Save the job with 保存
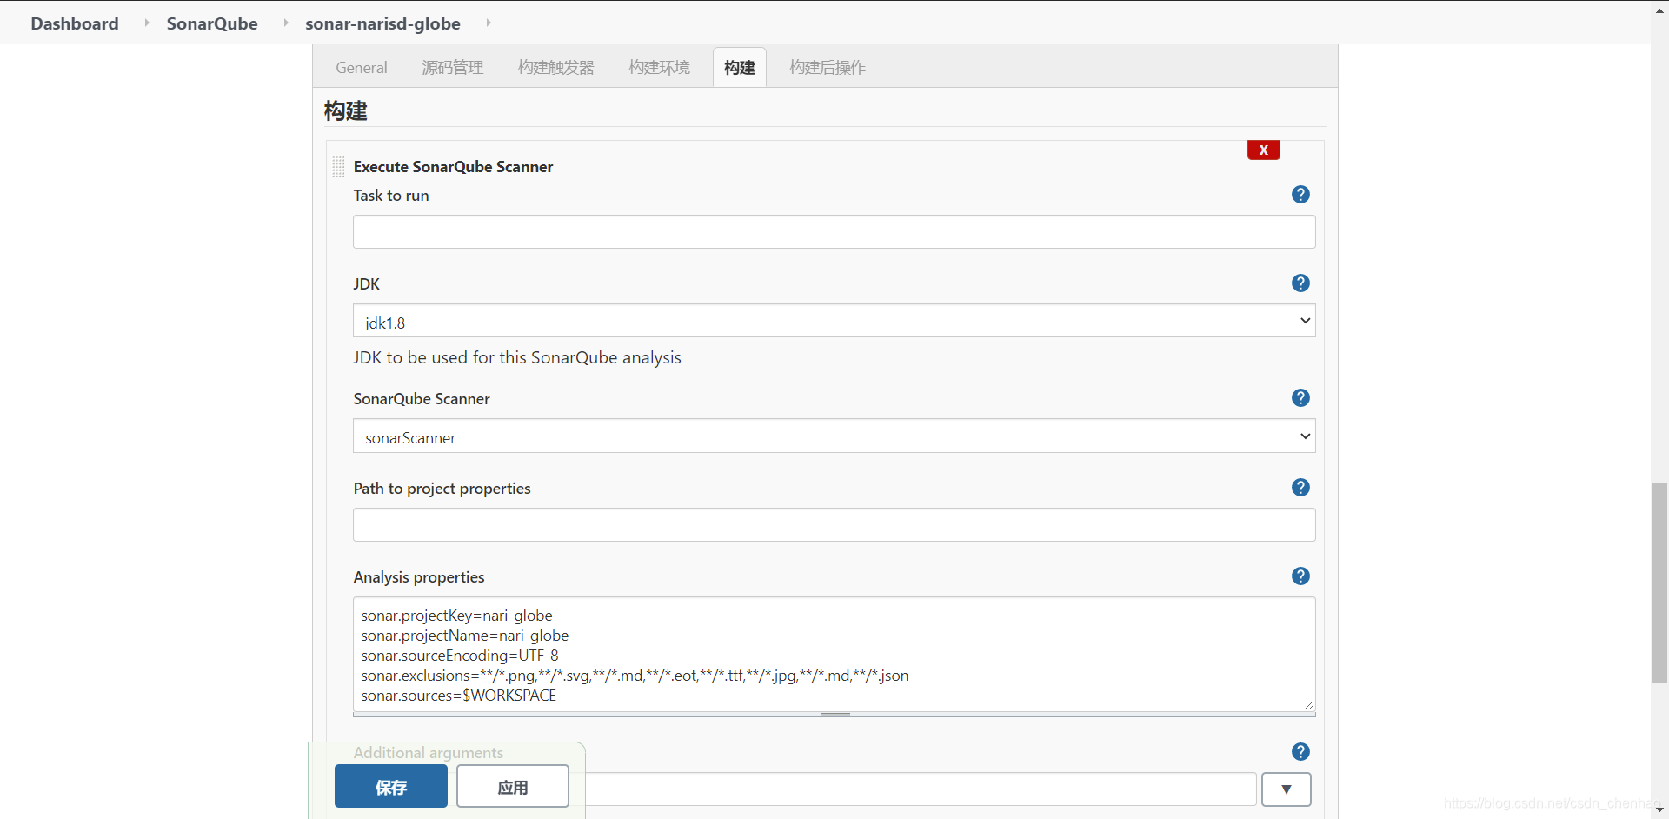 click(391, 787)
